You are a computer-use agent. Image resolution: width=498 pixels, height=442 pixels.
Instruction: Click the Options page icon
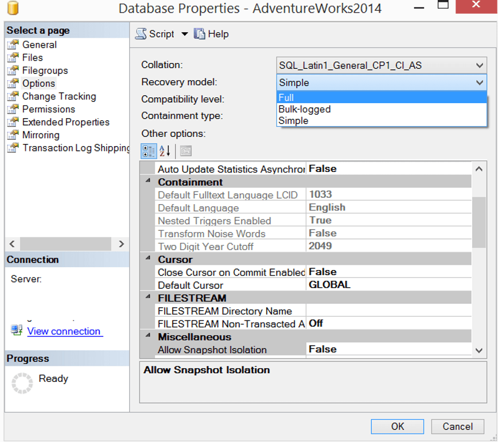(13, 84)
